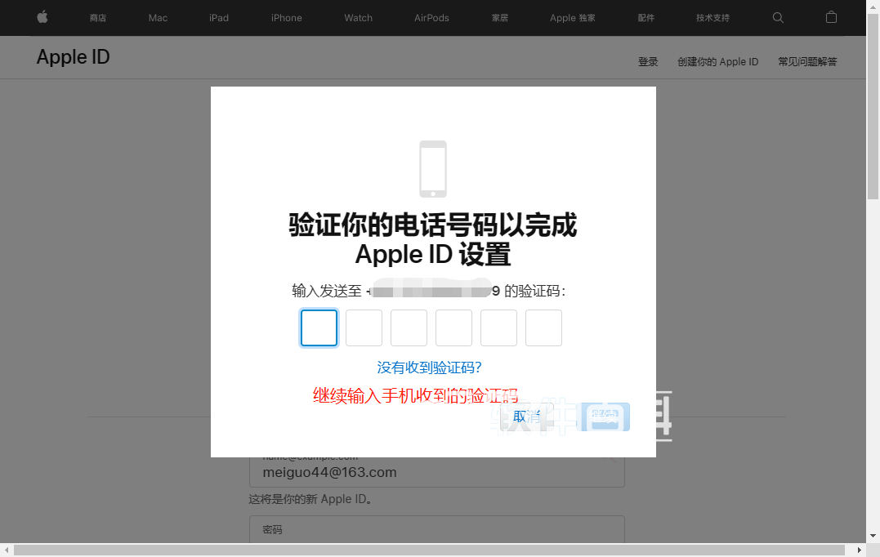
Task: Click the email field containing meiguo44@163.com
Action: click(436, 472)
